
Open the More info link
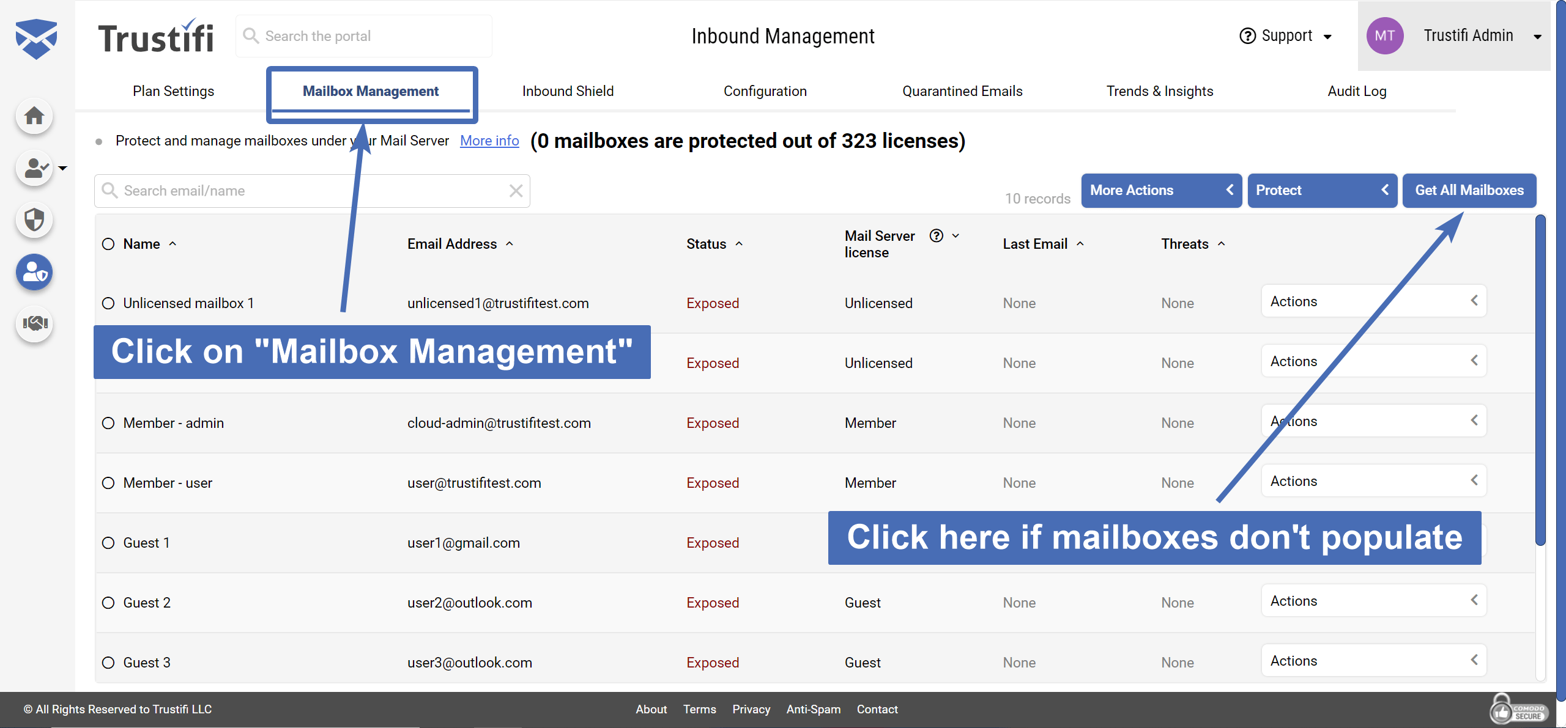click(x=489, y=141)
